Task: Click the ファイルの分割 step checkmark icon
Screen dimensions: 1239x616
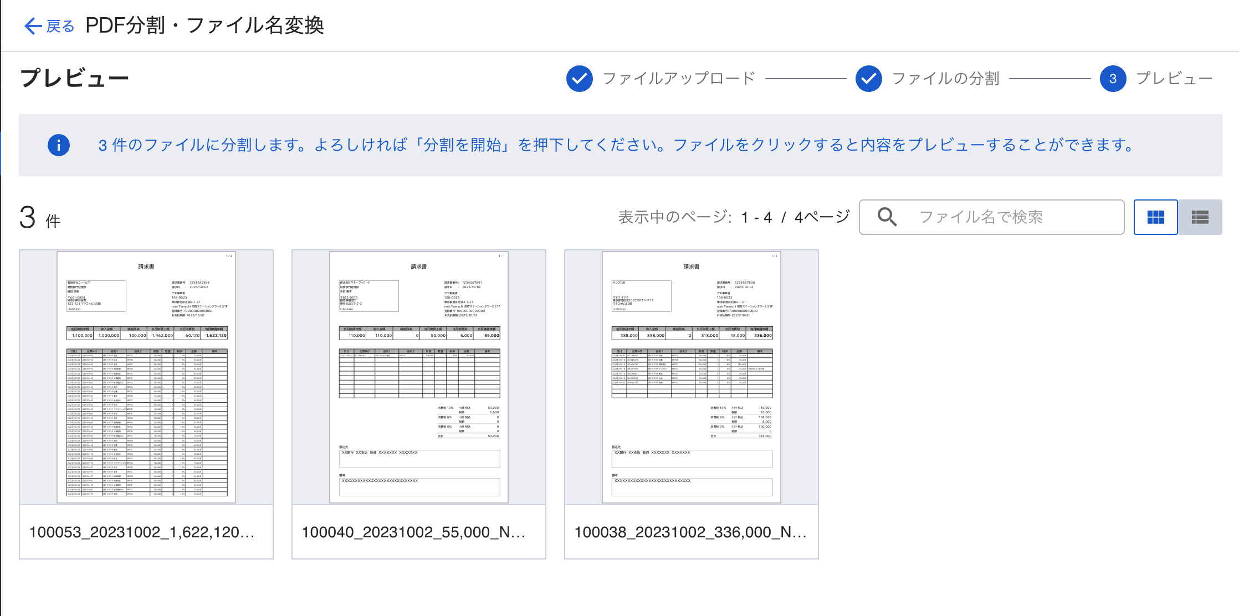Action: pos(868,79)
